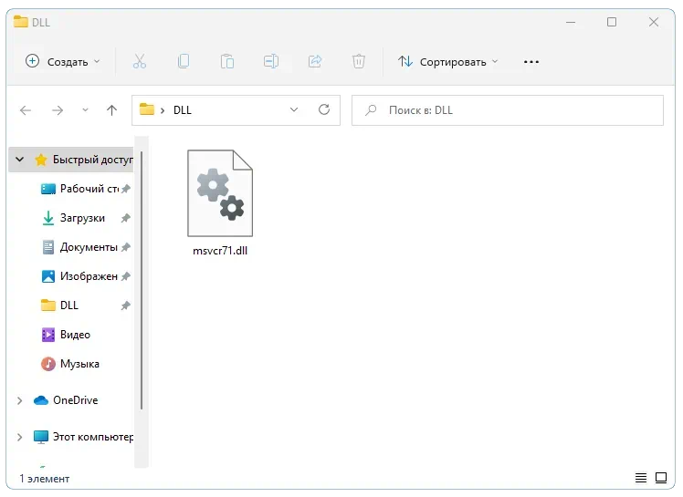Image resolution: width=683 pixels, height=497 pixels.
Task: Select the msvcr71.dll file thumbnail
Action: (220, 193)
